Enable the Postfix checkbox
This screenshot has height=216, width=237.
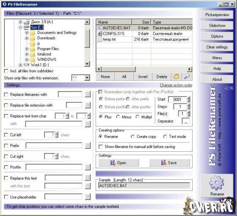pos(6,167)
